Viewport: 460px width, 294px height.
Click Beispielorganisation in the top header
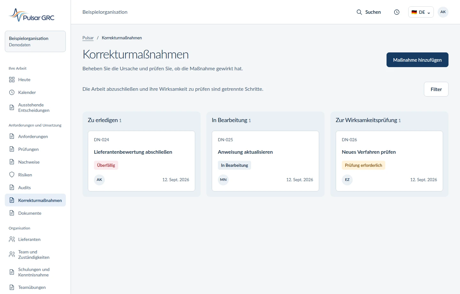point(105,12)
